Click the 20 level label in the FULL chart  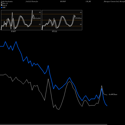[x=81, y=24]
